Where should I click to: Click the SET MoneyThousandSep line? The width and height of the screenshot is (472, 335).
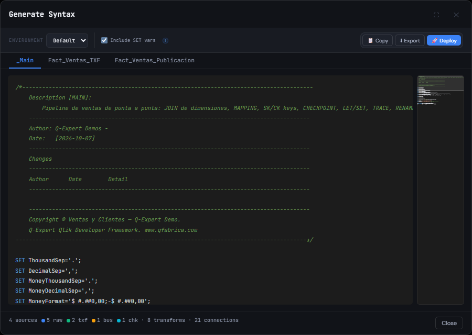pos(56,281)
